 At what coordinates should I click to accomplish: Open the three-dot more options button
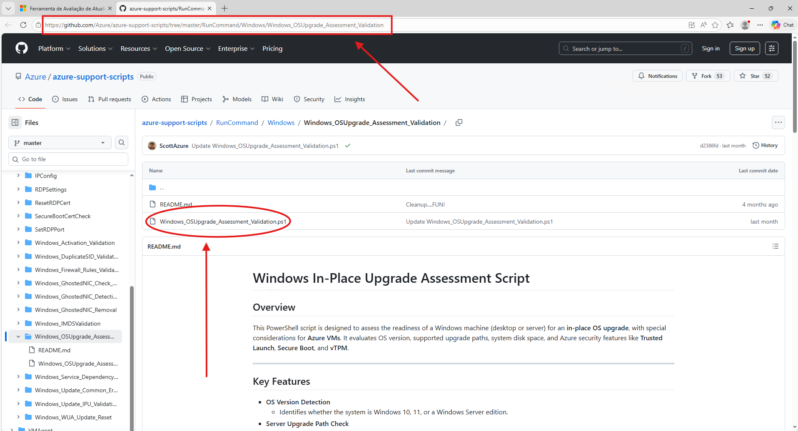(778, 122)
